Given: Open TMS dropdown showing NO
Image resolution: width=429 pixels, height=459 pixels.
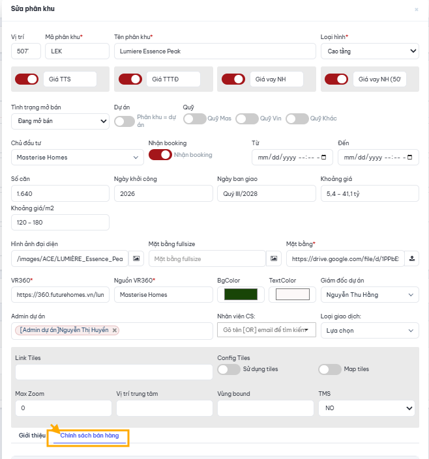Looking at the screenshot, I should click(366, 408).
